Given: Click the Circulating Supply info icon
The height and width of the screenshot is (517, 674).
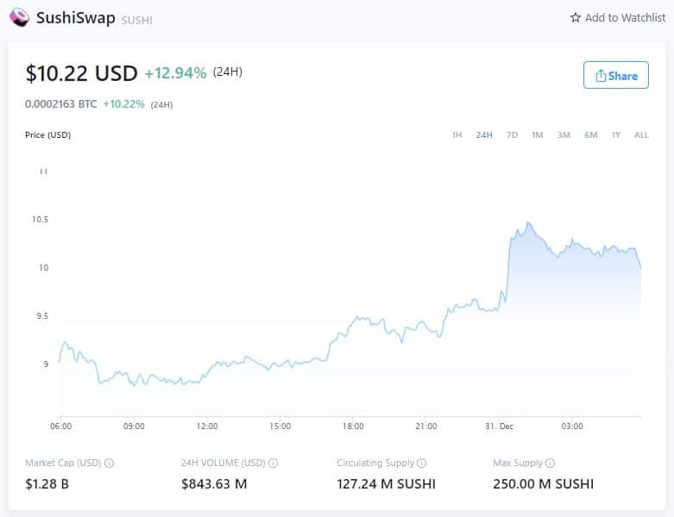Looking at the screenshot, I should pos(422,463).
